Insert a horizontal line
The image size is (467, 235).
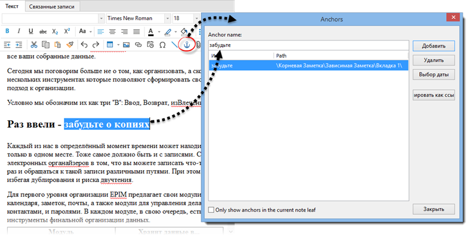(x=174, y=45)
